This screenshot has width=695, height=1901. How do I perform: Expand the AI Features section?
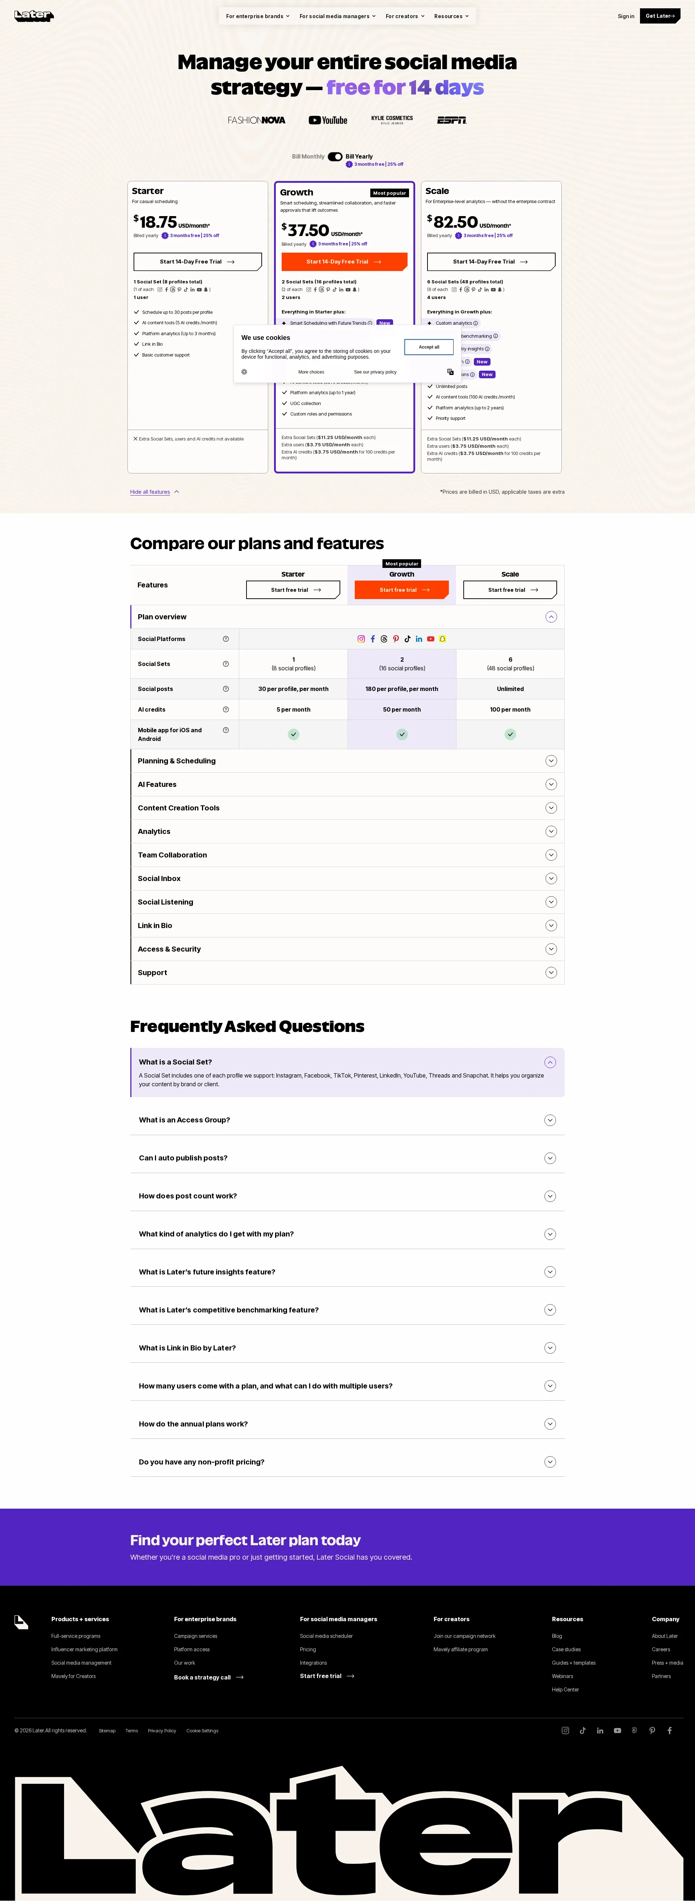(x=551, y=784)
